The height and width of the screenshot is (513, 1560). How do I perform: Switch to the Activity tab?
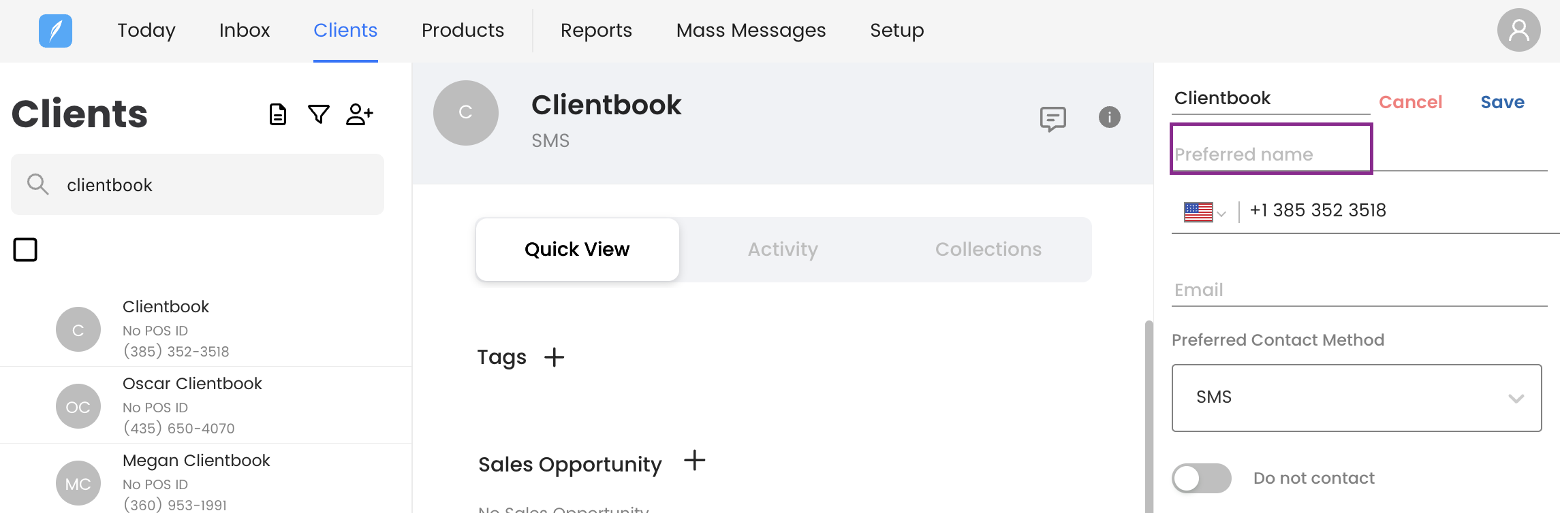tap(783, 250)
